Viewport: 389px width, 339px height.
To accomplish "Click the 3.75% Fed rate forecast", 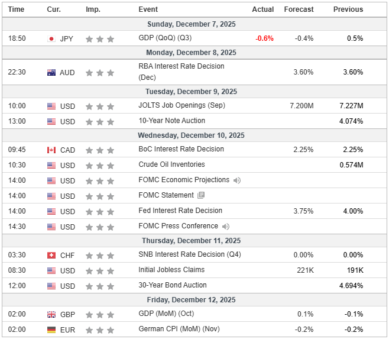I will click(303, 211).
